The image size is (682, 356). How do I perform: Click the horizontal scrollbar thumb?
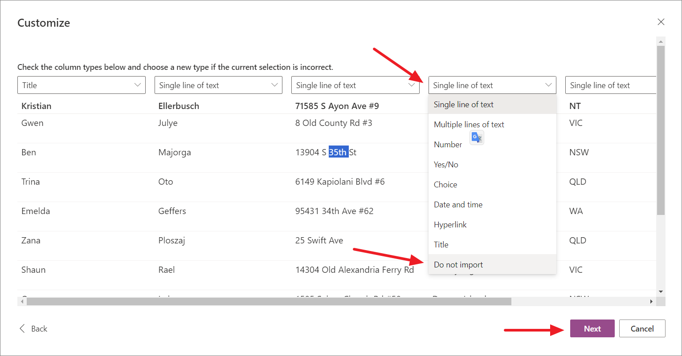click(x=269, y=302)
